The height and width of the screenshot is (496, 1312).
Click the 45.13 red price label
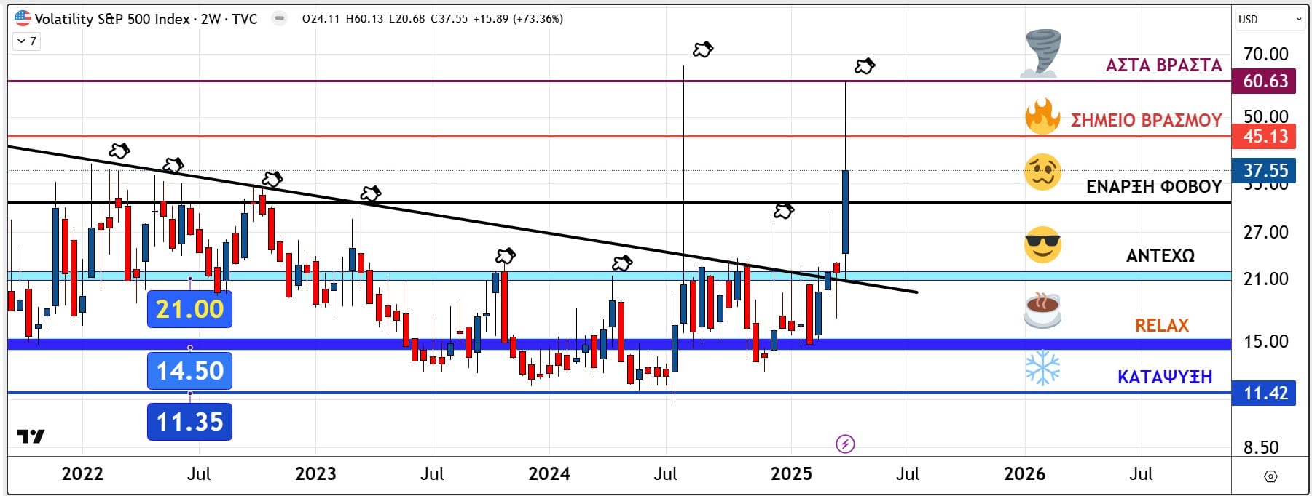[1264, 136]
